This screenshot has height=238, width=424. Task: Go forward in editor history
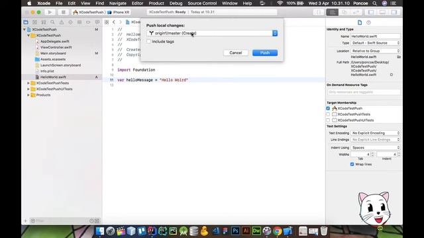(x=121, y=22)
